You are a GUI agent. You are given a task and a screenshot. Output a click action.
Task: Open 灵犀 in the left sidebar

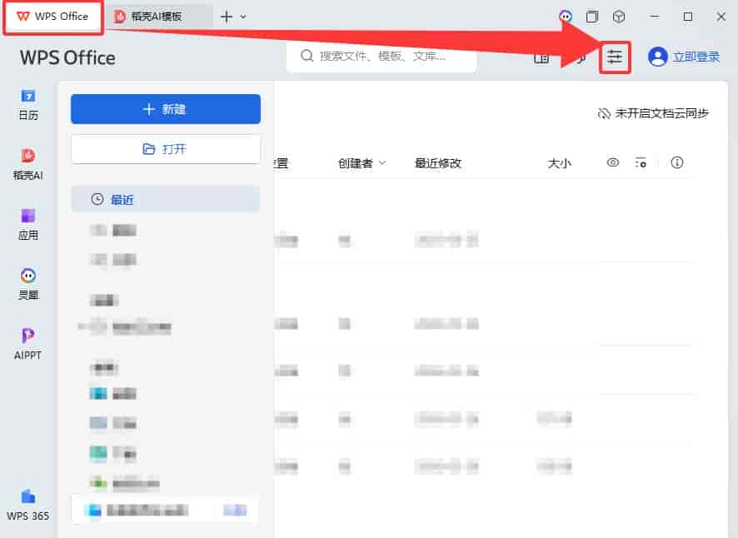pos(28,284)
